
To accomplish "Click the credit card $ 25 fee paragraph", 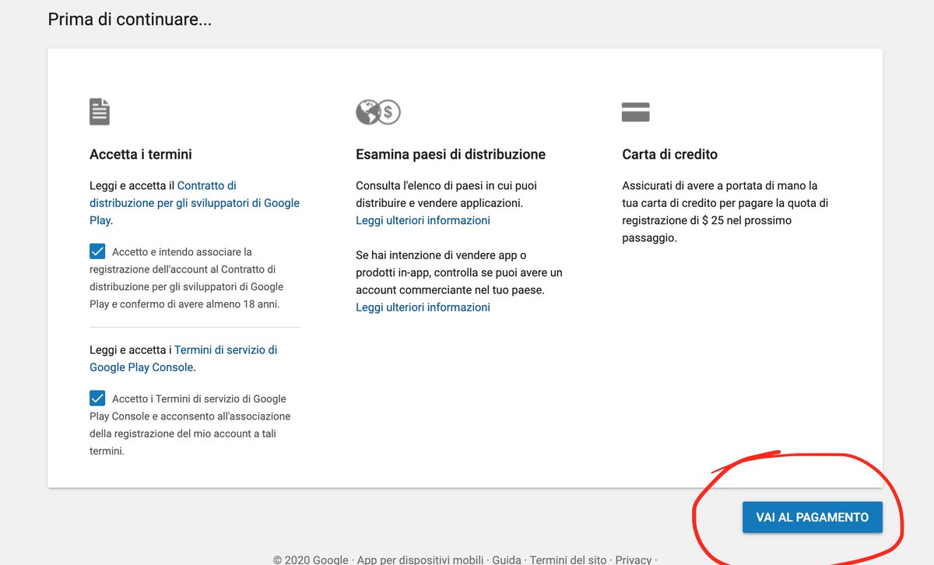I will (x=725, y=212).
